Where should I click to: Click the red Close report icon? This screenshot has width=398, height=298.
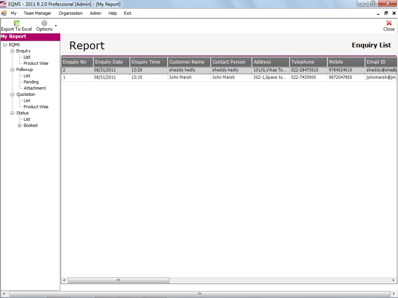tap(389, 23)
